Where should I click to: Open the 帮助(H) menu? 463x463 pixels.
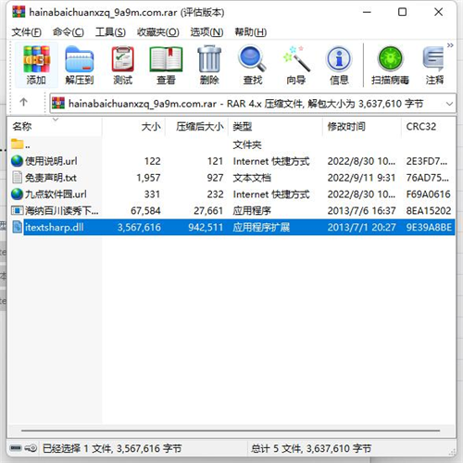[250, 32]
